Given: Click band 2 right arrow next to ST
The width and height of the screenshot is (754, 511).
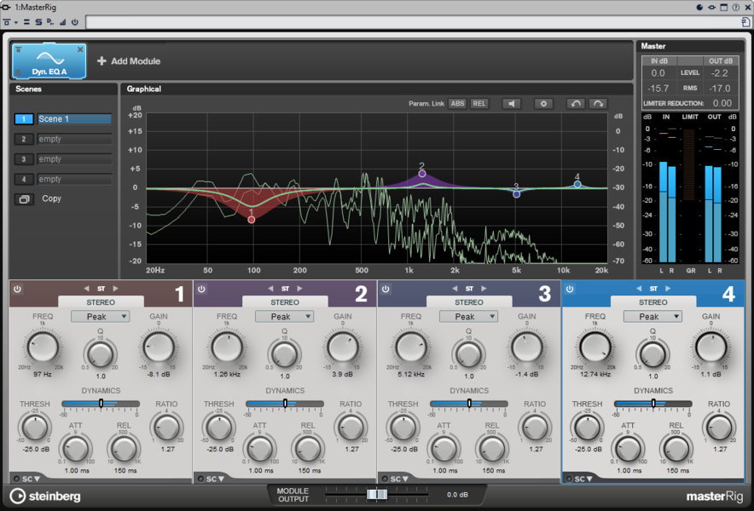Looking at the screenshot, I should tap(299, 289).
